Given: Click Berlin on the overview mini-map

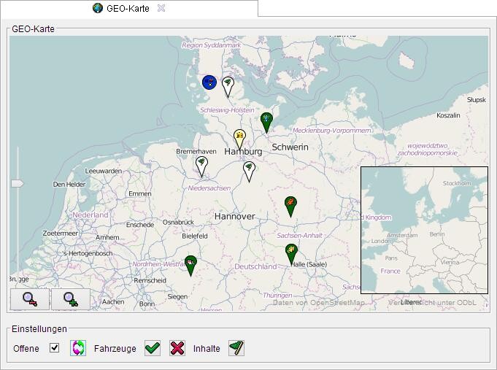Looking at the screenshot, I should (x=437, y=234).
